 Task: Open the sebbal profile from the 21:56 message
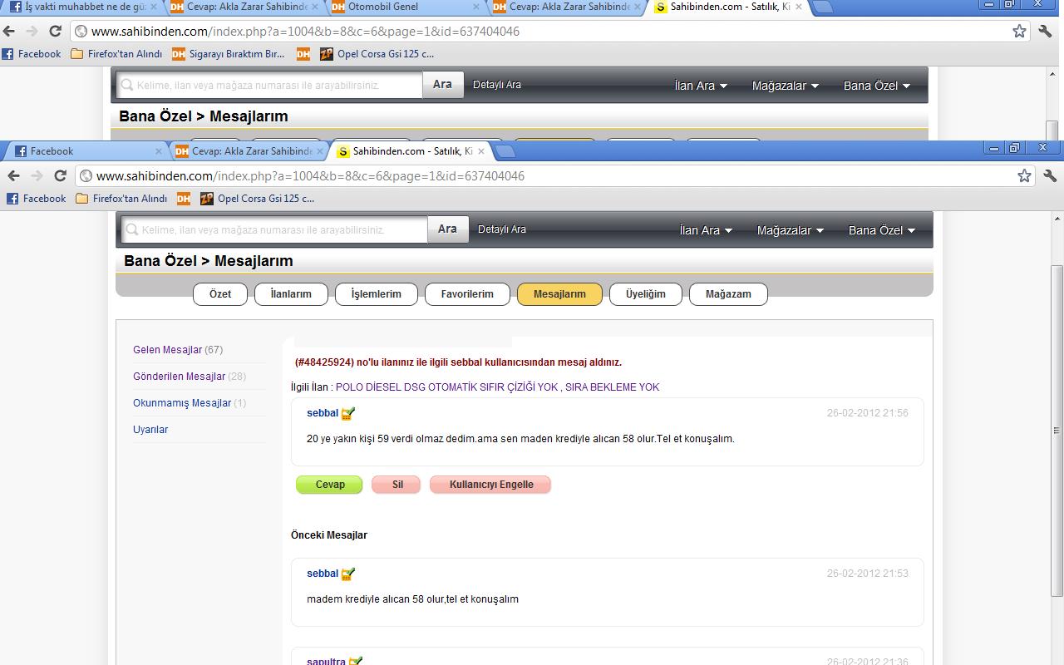[323, 413]
